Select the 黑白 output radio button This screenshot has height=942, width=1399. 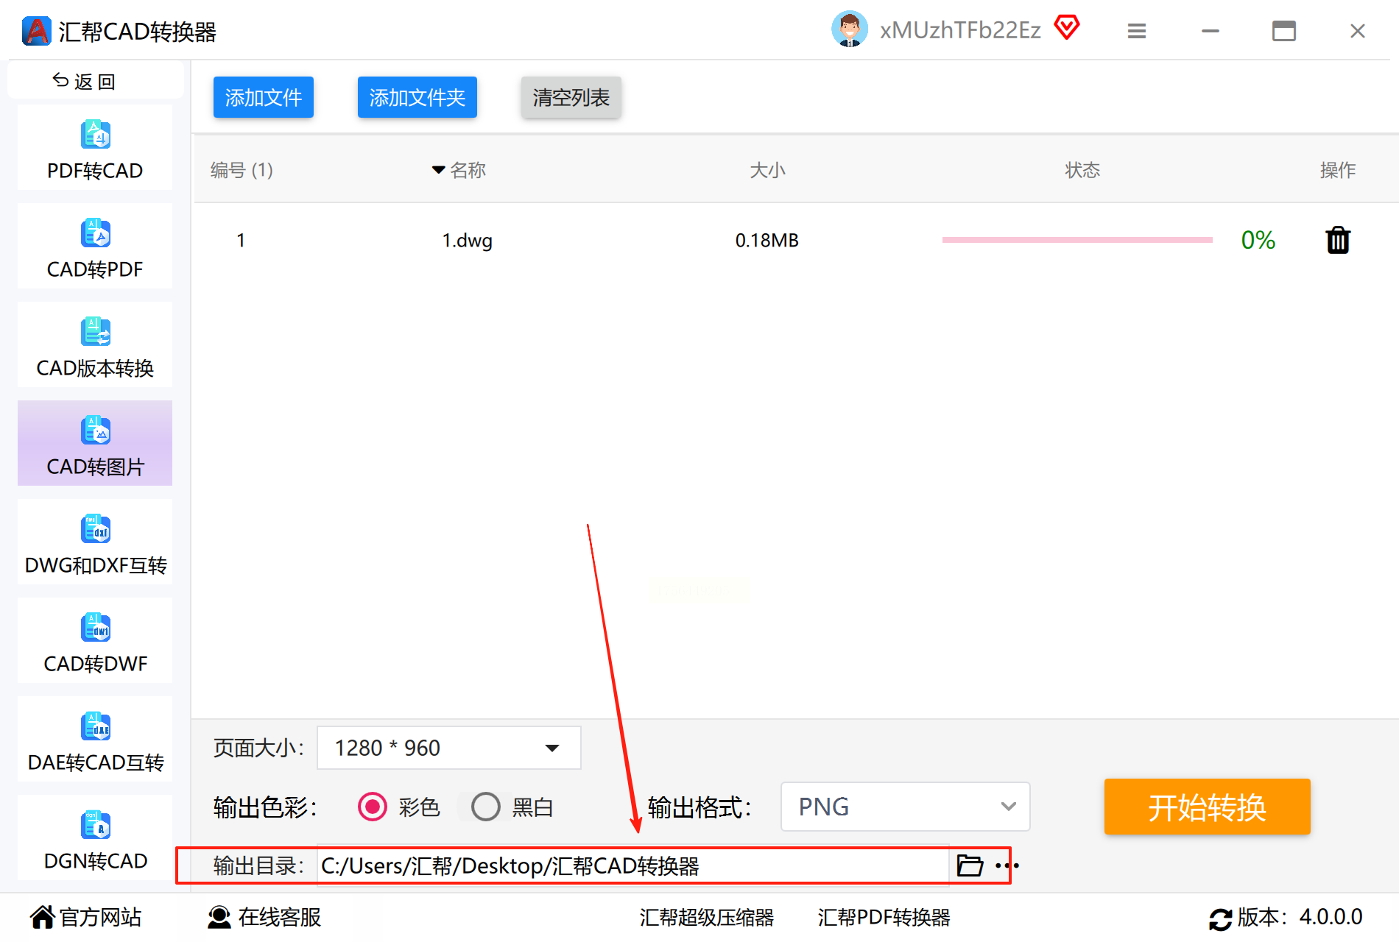pyautogui.click(x=486, y=807)
